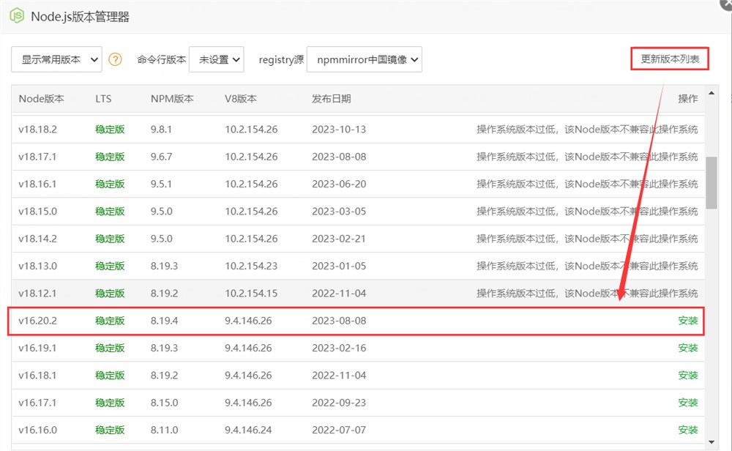Install Node v16.17.1 via 安装 link
This screenshot has height=451, width=732.
pyautogui.click(x=687, y=403)
